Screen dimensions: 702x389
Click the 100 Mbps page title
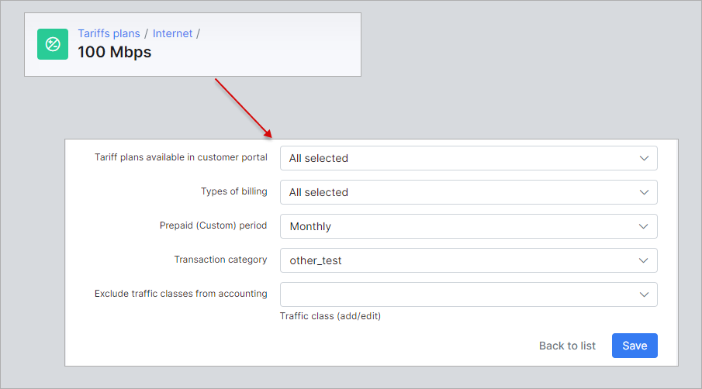click(x=115, y=52)
